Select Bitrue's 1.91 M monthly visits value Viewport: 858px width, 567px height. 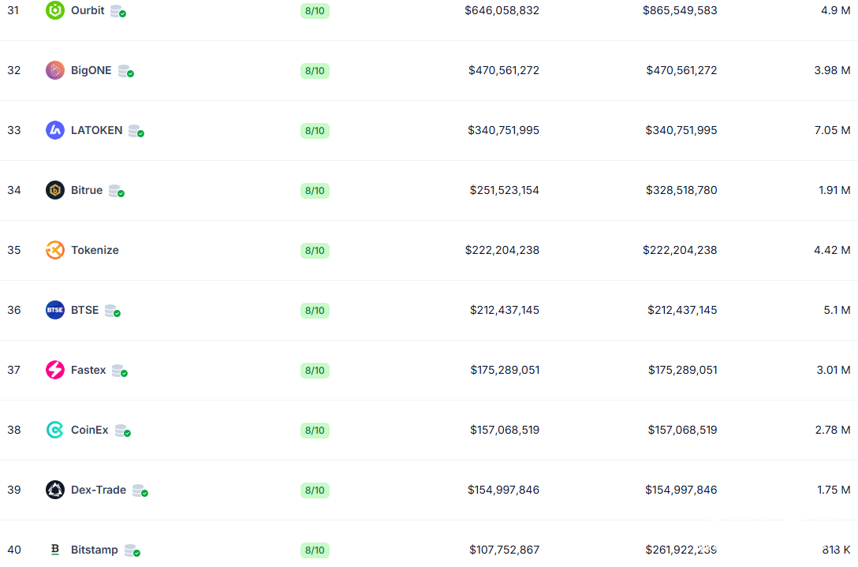[x=832, y=190]
